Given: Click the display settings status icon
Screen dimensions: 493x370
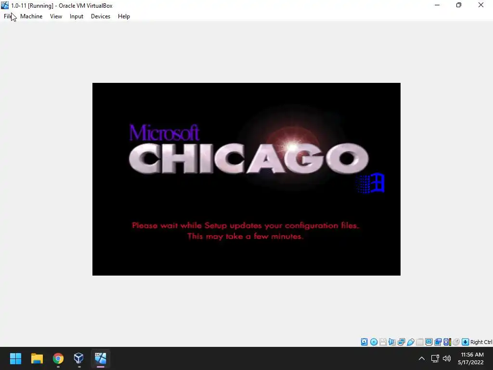Looking at the screenshot, I should [x=428, y=342].
